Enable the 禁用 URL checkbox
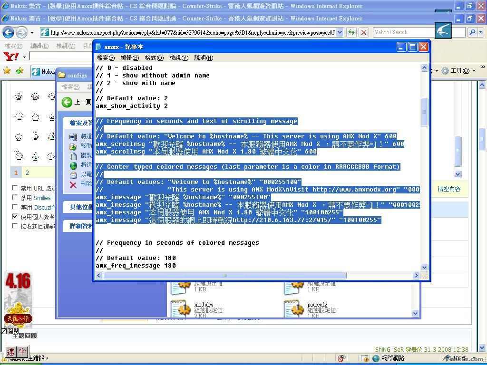 click(x=15, y=189)
